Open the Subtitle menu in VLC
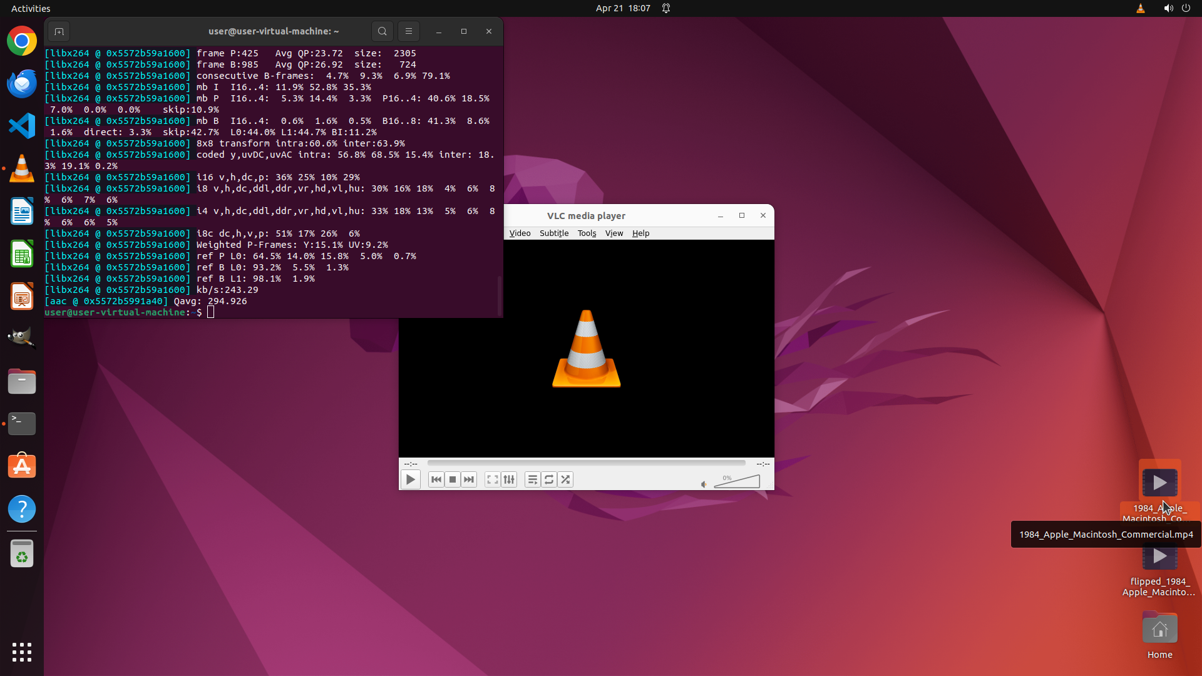The height and width of the screenshot is (676, 1202). [554, 233]
